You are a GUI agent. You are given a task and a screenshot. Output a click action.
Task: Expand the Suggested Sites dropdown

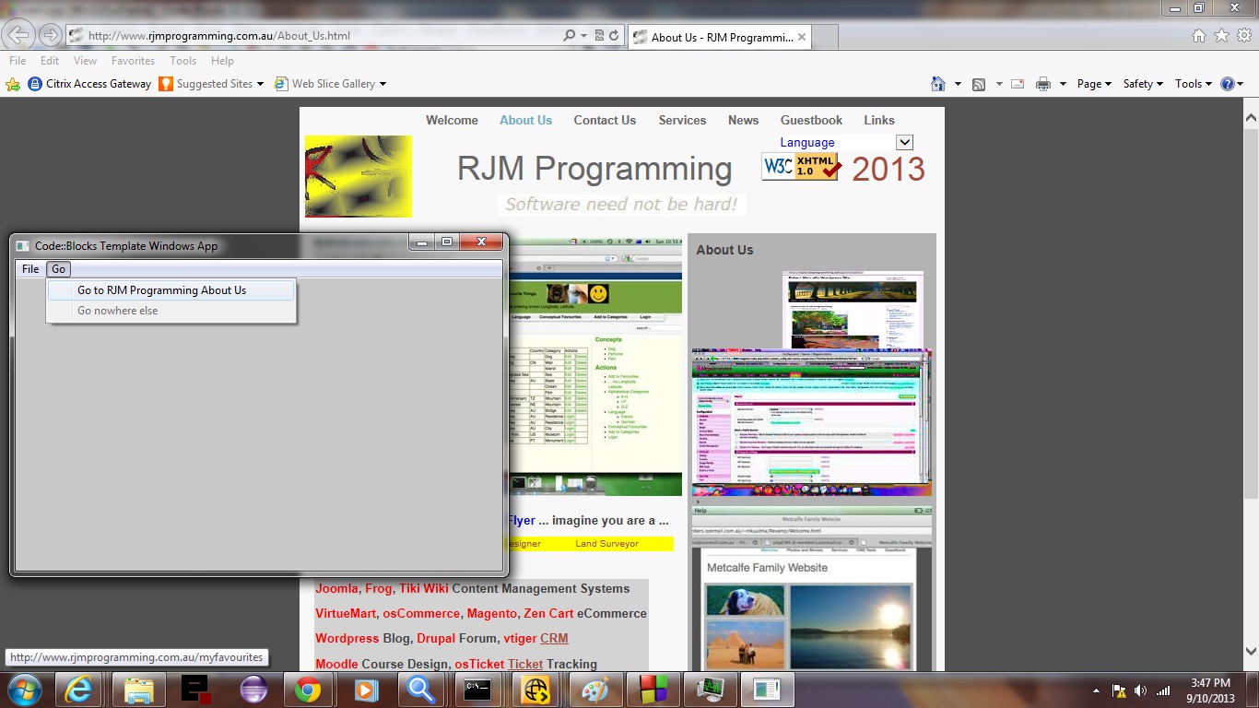260,84
